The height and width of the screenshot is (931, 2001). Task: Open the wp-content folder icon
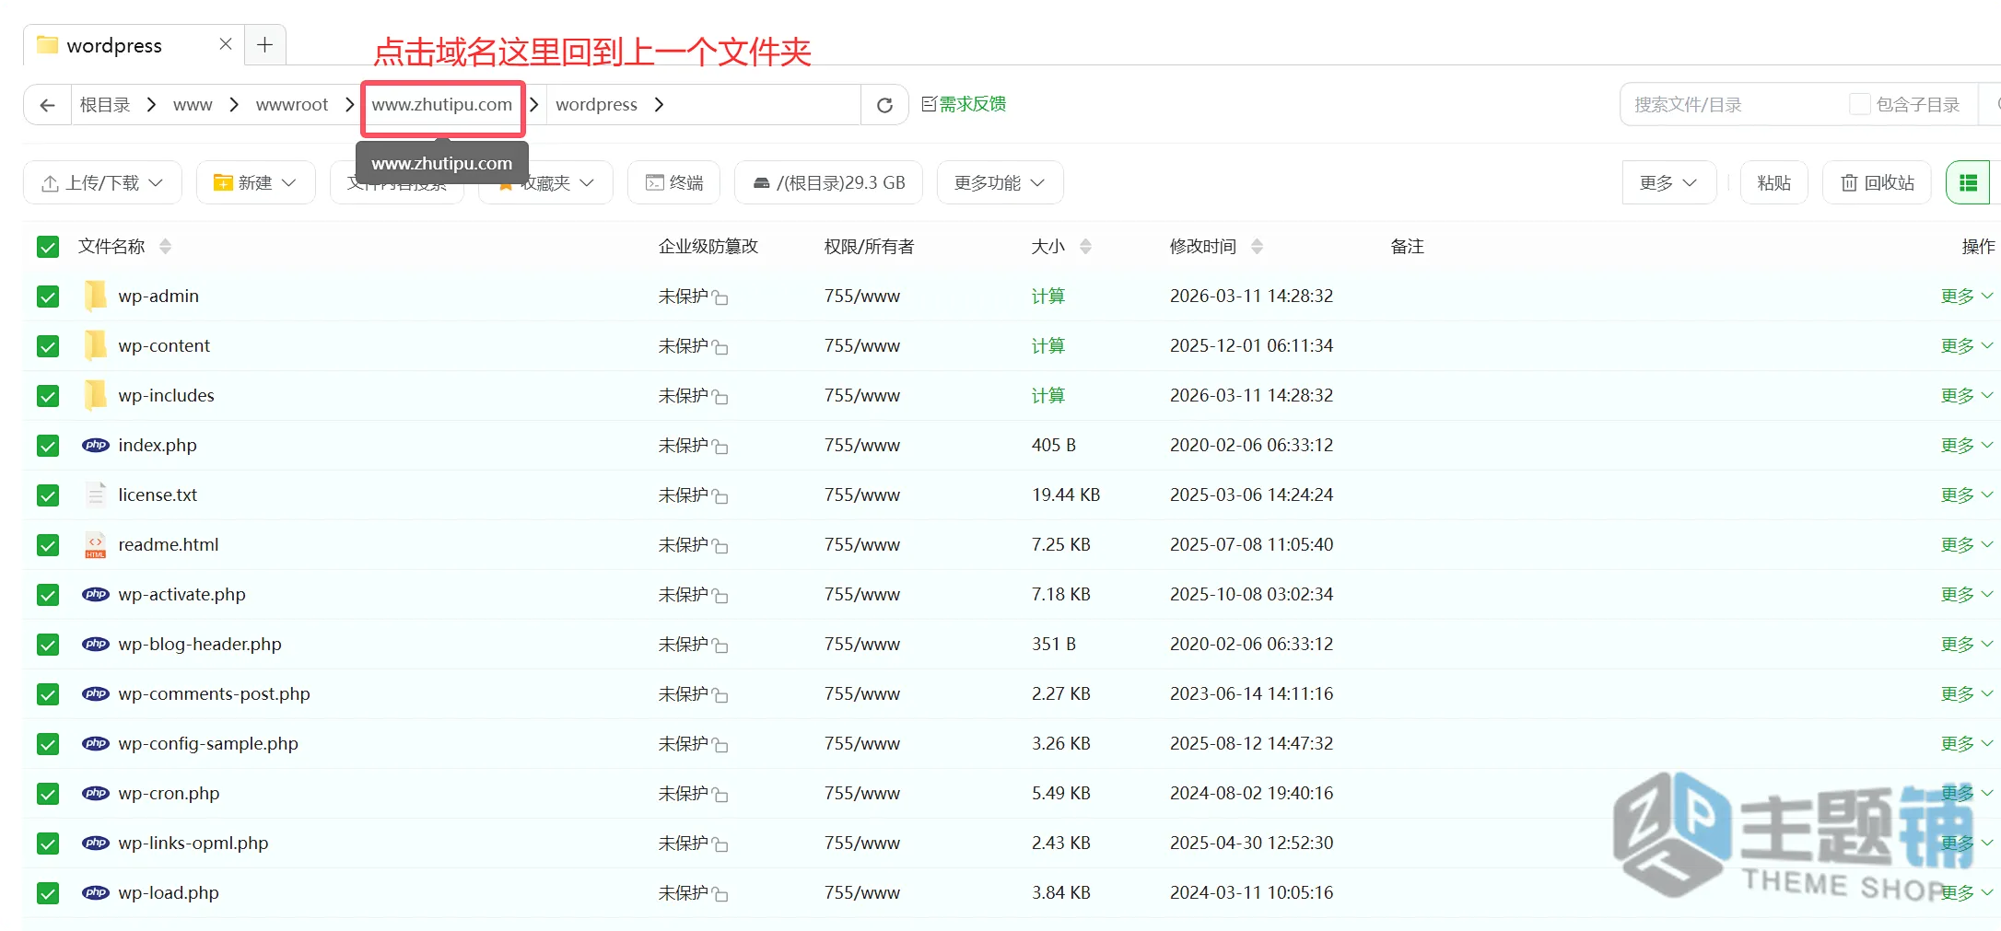click(x=95, y=345)
